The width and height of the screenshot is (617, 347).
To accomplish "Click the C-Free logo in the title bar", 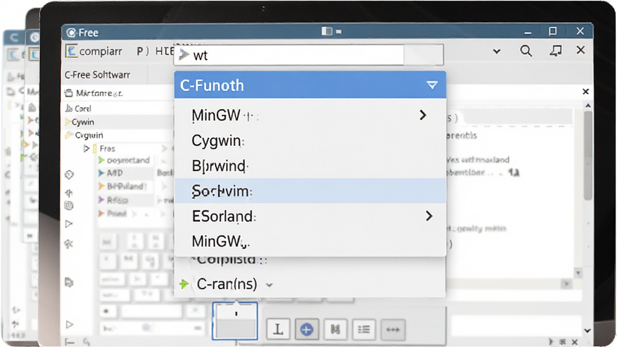I will click(x=71, y=33).
